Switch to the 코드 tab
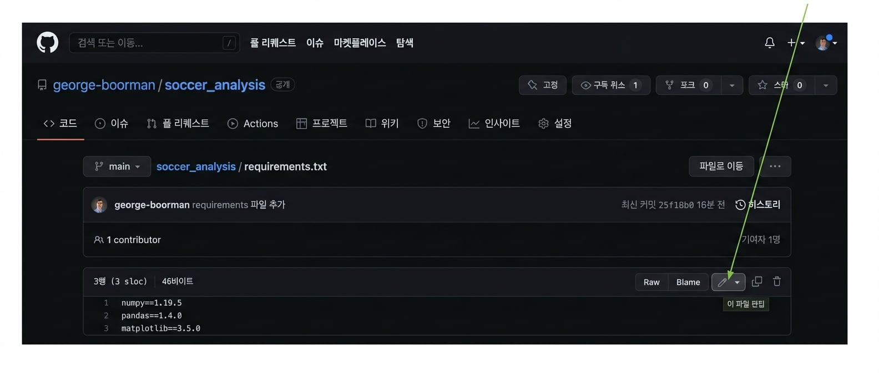The height and width of the screenshot is (373, 879). [x=60, y=123]
